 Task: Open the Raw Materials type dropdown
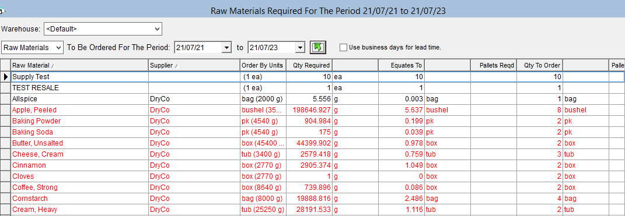point(59,47)
